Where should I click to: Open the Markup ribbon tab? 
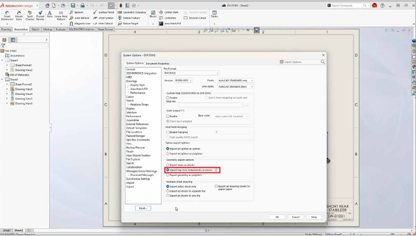click(48, 30)
